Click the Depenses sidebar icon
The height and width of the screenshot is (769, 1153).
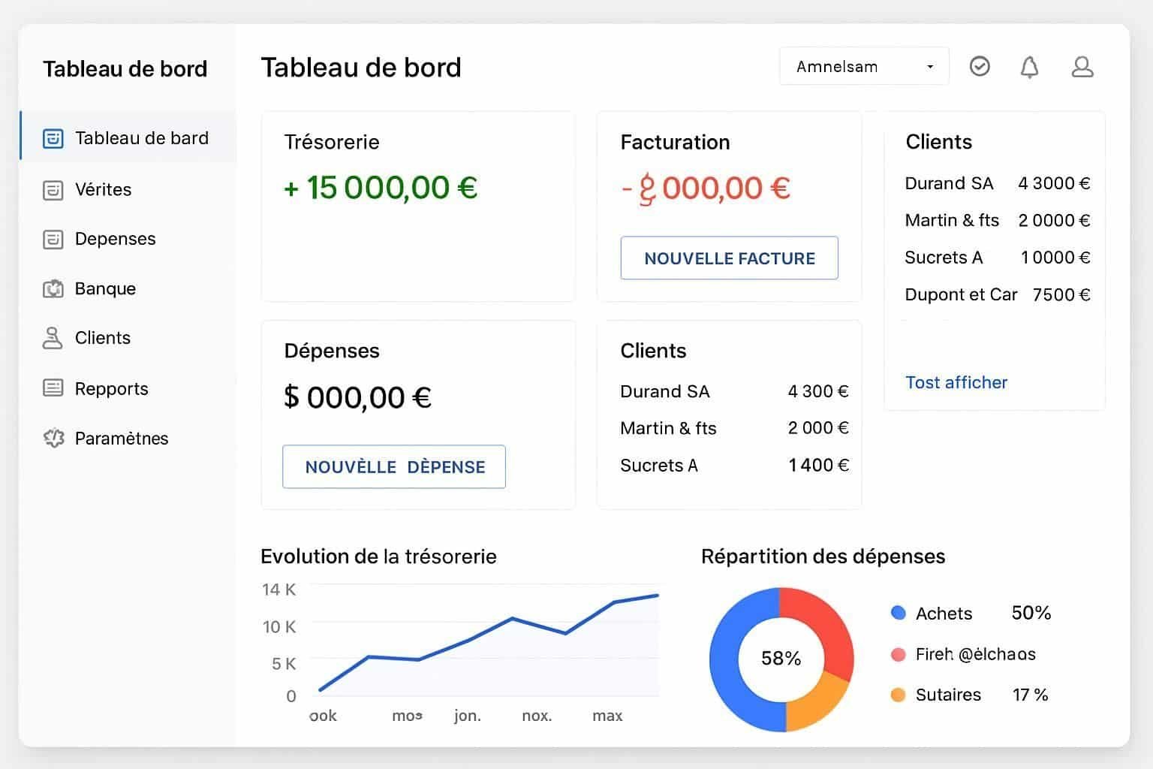(x=53, y=239)
